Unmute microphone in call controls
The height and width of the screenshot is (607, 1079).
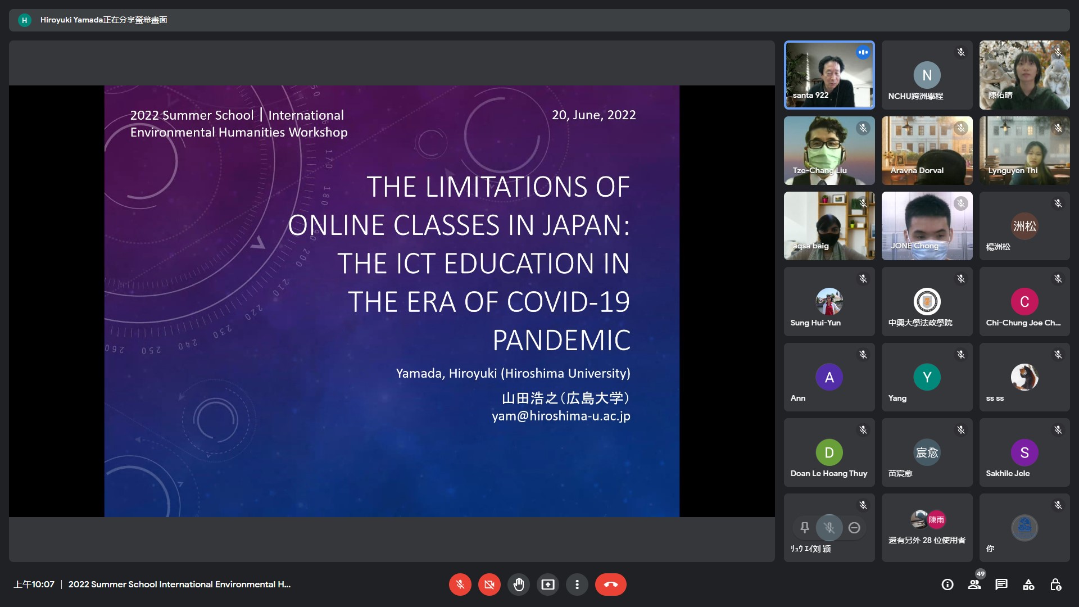tap(460, 585)
